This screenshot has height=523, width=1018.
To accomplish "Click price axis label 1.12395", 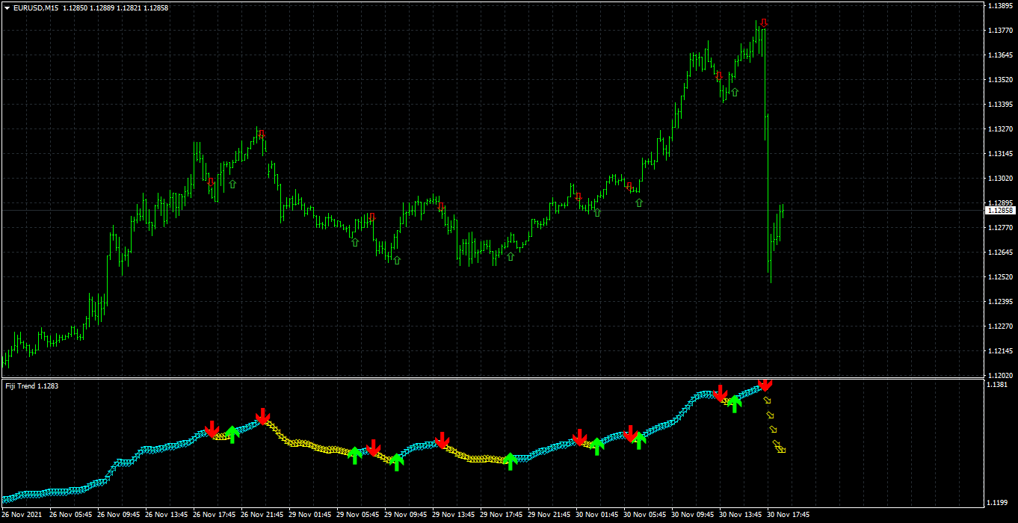I will [1001, 302].
